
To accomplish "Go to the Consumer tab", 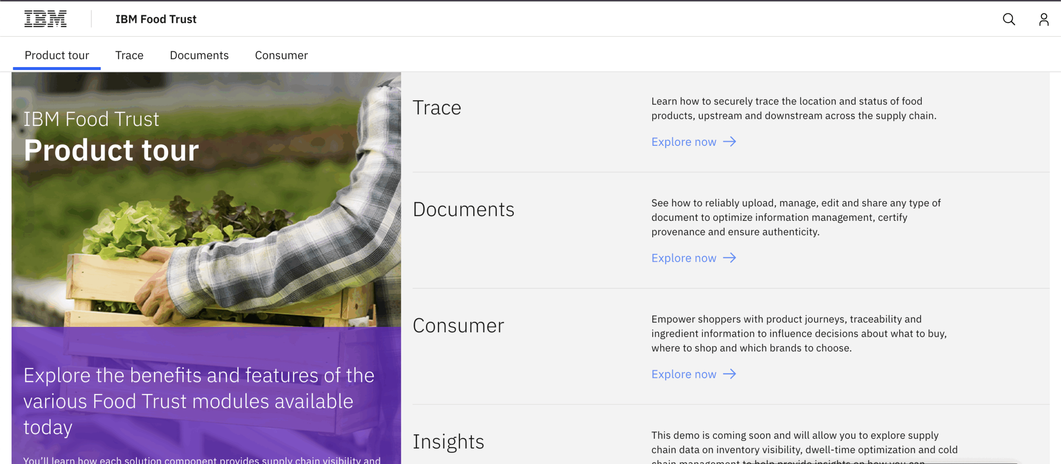I will pyautogui.click(x=281, y=55).
